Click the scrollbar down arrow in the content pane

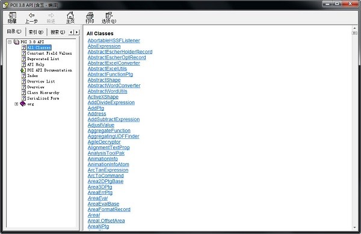(354, 227)
